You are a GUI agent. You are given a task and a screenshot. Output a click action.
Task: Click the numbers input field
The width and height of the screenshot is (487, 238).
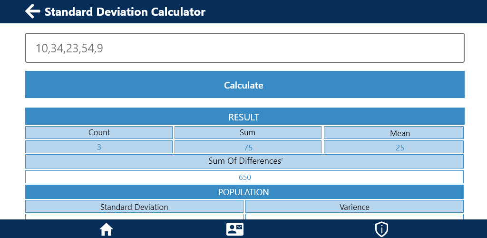point(245,48)
